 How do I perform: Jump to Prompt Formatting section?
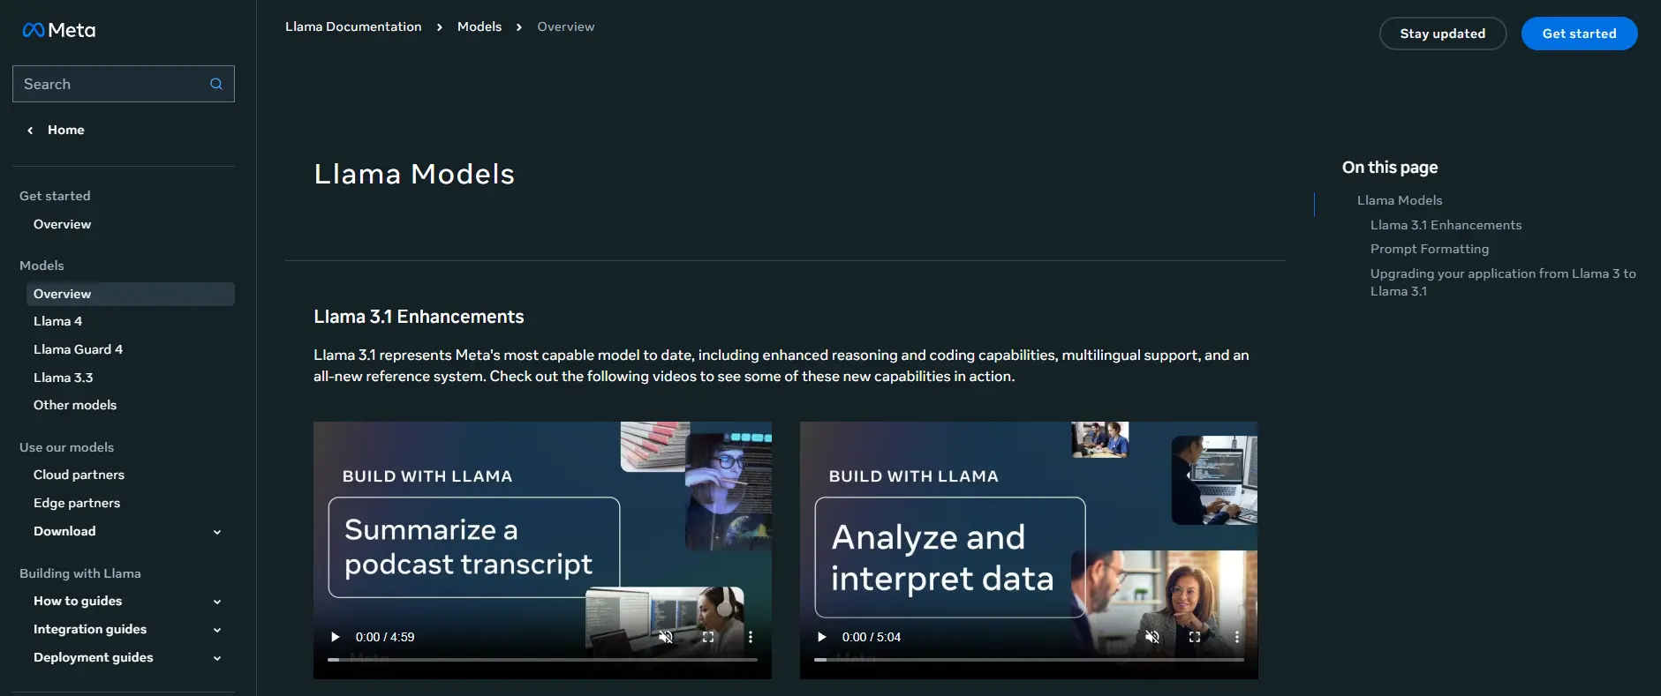tap(1430, 249)
